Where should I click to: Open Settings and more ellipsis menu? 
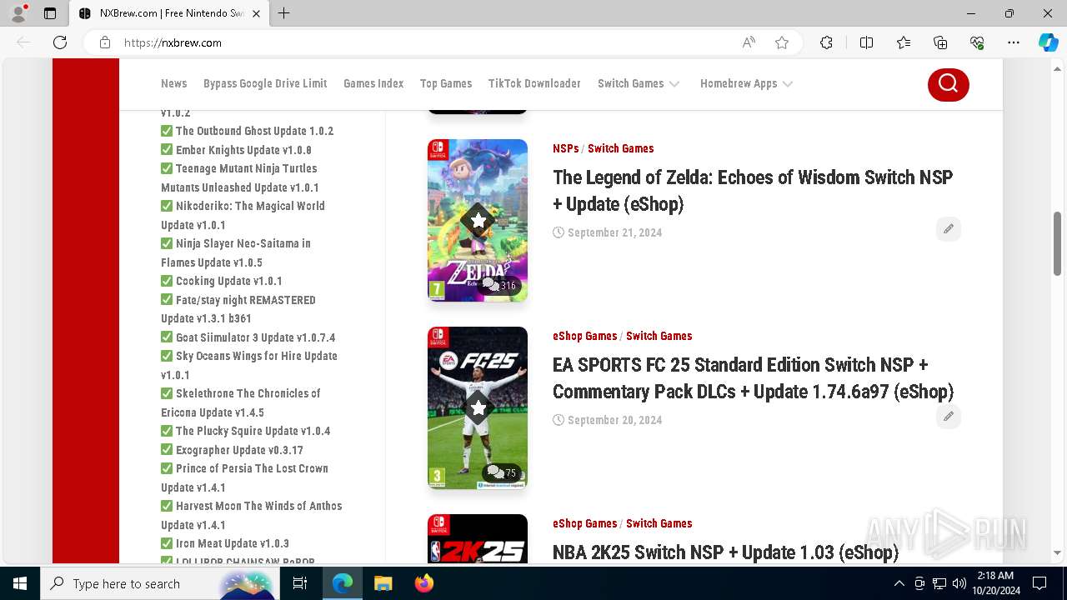1014,42
